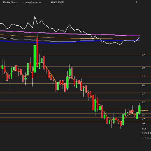Click the volume reading 'V: 3.05 X'
The width and height of the screenshot is (151, 151).
[146, 133]
